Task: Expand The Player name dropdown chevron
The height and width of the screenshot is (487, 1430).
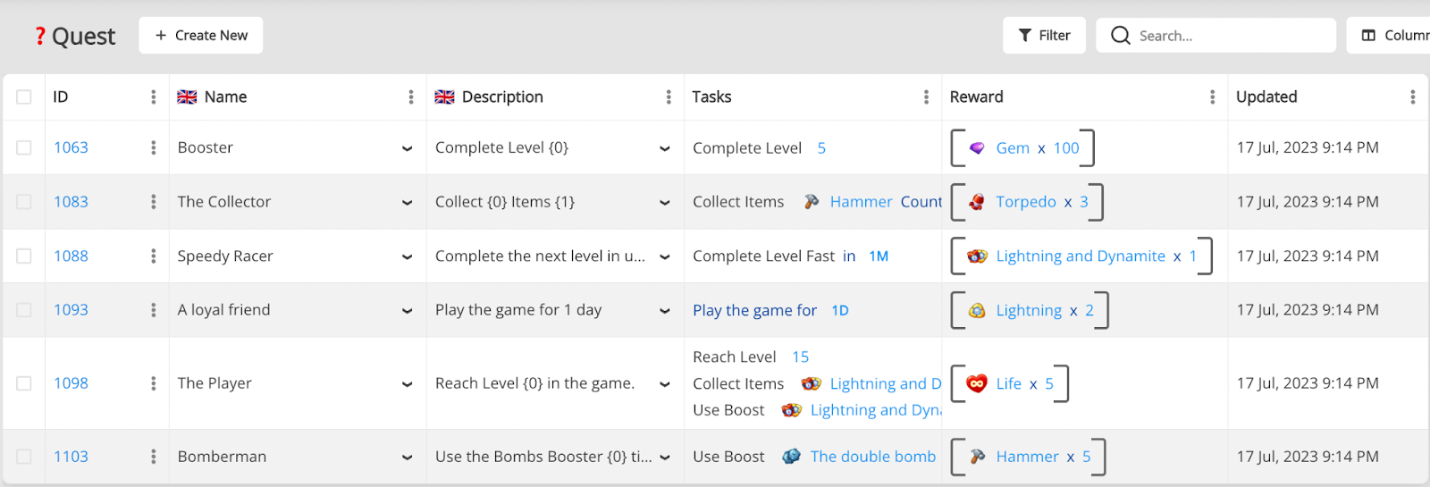Action: (x=408, y=384)
